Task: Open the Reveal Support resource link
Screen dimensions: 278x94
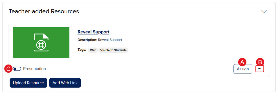Action: pos(94,32)
